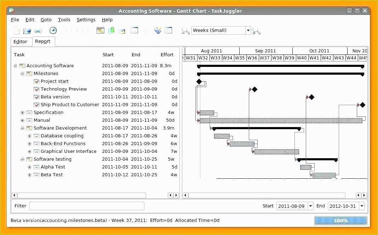This screenshot has height=235, width=378.
Task: Click the clock Schedule project icon
Action: coord(53,30)
